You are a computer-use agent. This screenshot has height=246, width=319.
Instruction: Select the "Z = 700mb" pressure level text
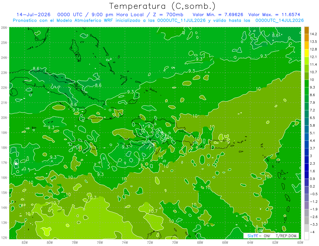point(168,15)
